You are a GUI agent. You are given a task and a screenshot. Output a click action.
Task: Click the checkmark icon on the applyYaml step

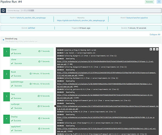coord(12,131)
